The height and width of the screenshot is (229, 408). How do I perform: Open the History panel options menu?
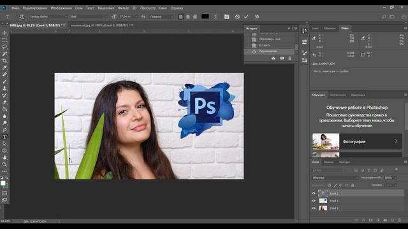point(296,28)
